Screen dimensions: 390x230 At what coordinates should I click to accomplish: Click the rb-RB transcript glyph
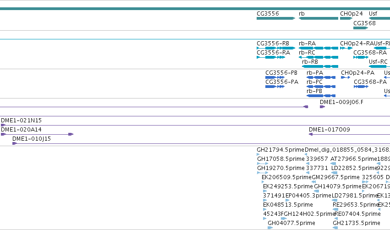(x=320, y=66)
